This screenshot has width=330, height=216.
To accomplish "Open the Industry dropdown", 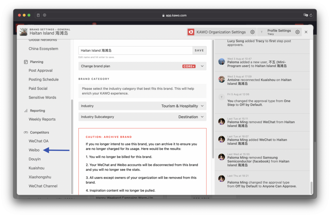I will 142,106.
